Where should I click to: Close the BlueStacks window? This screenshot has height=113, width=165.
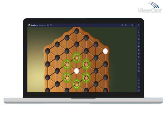point(135,25)
